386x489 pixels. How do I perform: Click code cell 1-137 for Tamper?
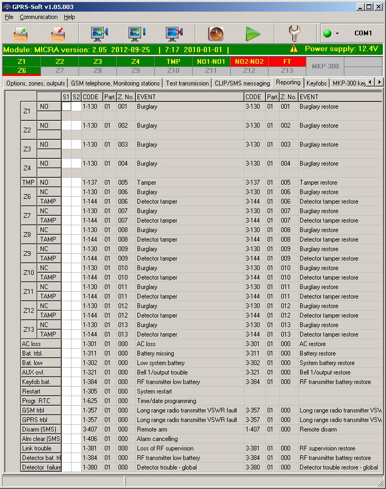pos(92,183)
